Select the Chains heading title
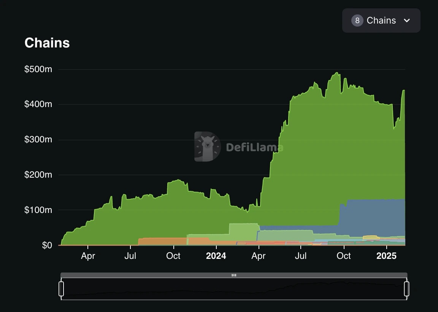Viewport: 438px width, 312px height. [x=47, y=43]
